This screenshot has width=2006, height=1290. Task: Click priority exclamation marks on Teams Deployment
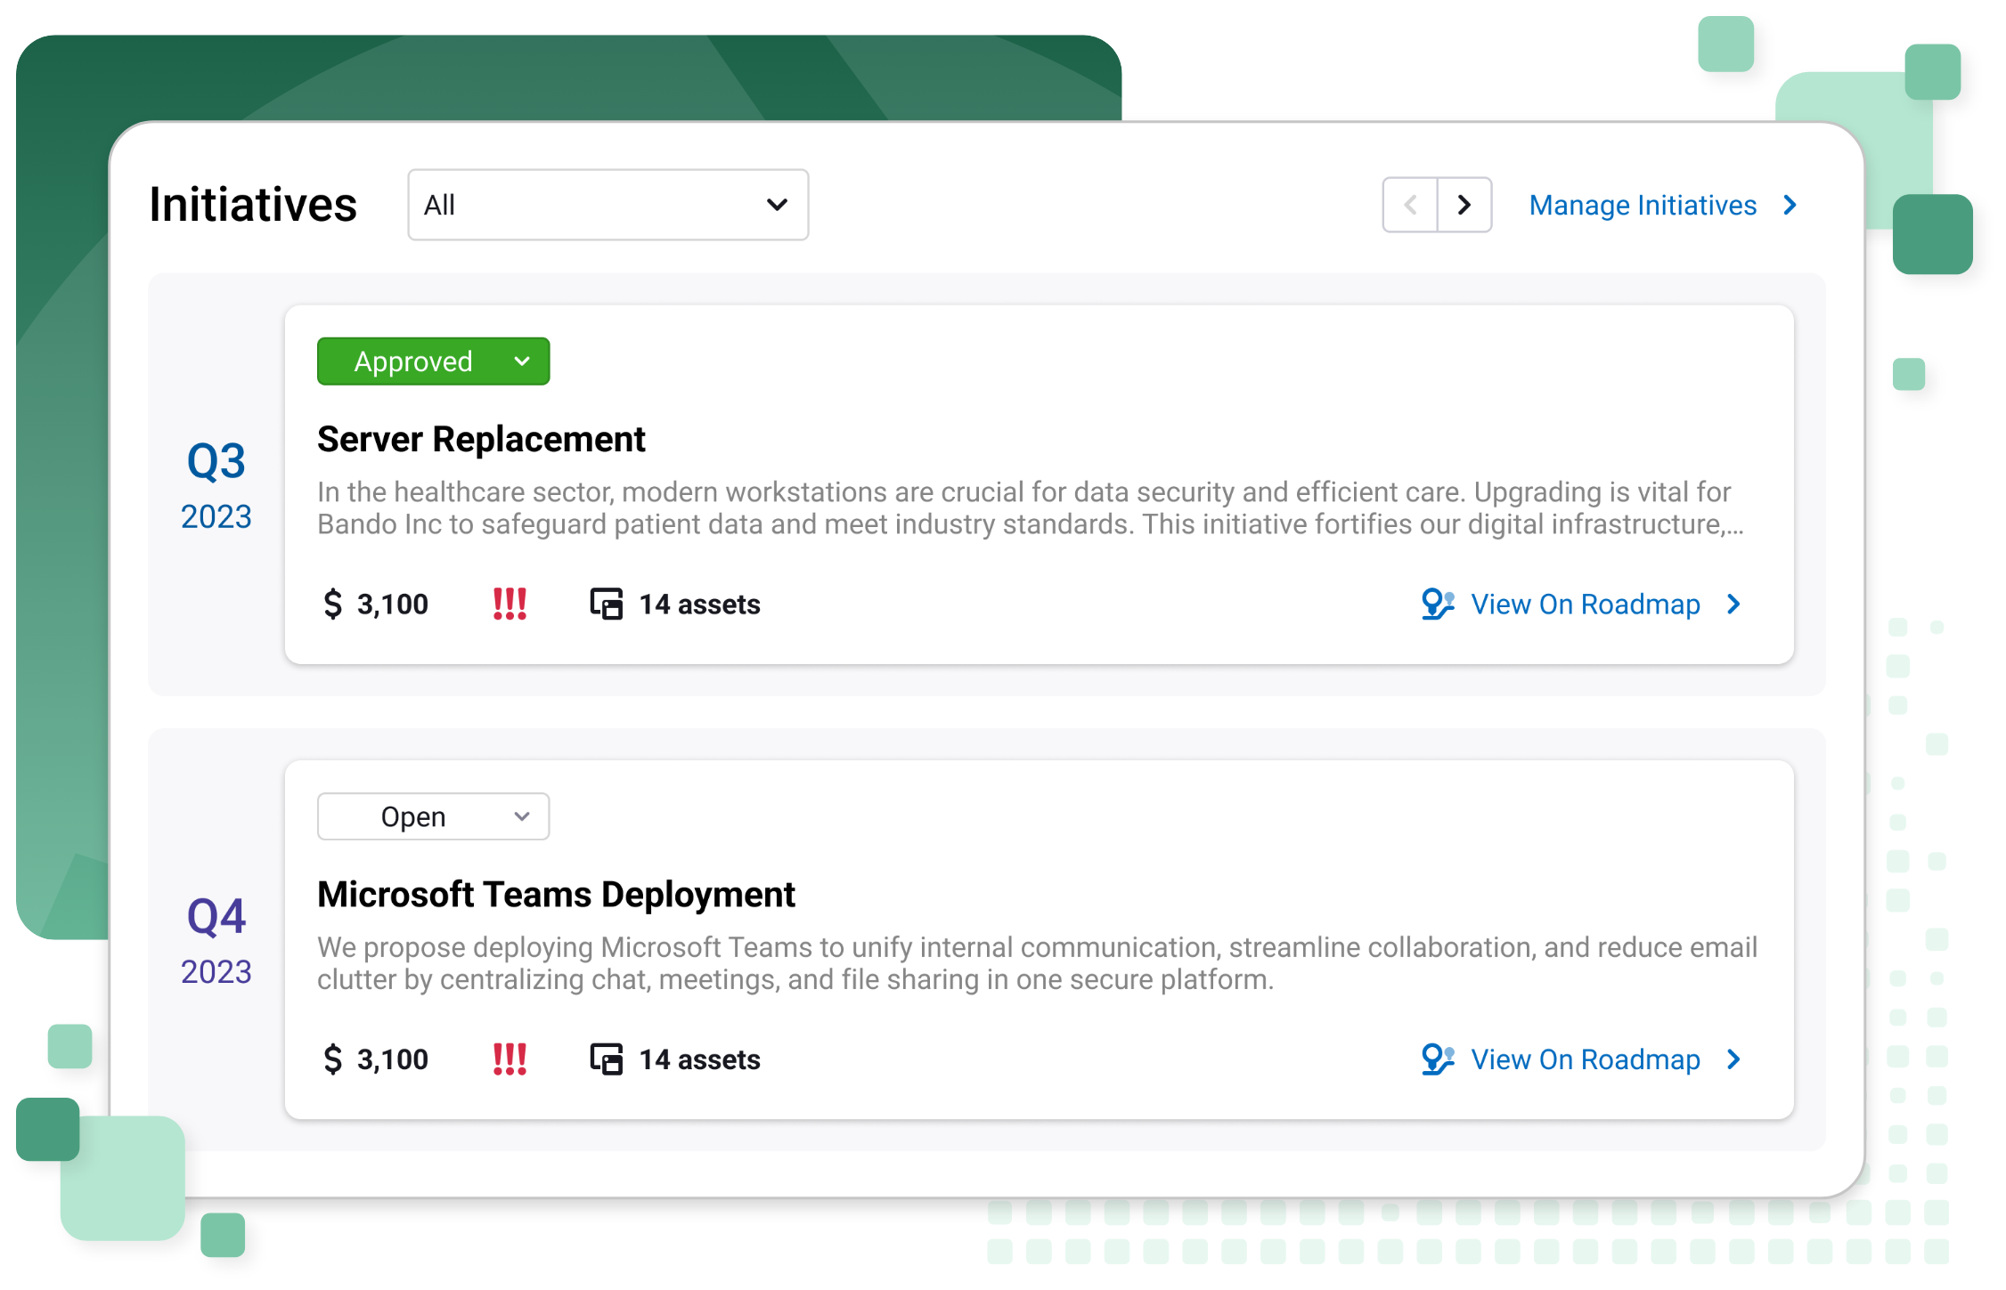click(510, 1059)
